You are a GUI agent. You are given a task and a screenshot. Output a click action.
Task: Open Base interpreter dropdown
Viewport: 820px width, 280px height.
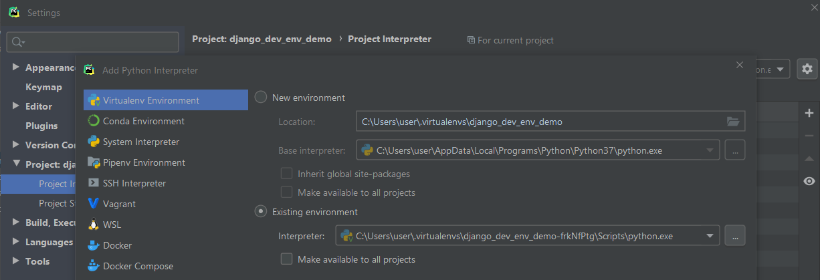710,150
